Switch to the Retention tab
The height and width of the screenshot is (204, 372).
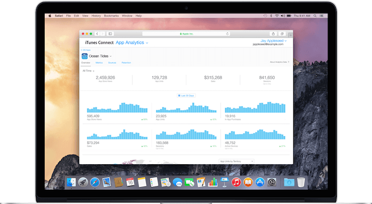[x=126, y=63]
